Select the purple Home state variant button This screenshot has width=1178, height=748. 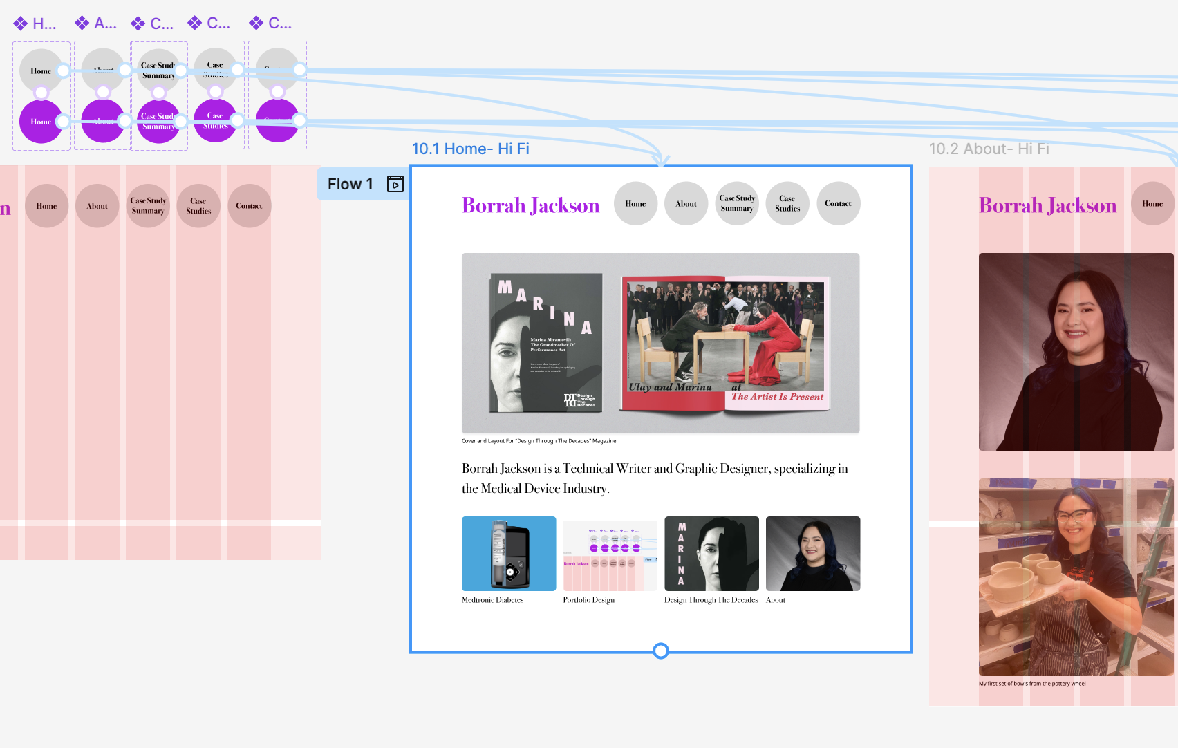(41, 122)
